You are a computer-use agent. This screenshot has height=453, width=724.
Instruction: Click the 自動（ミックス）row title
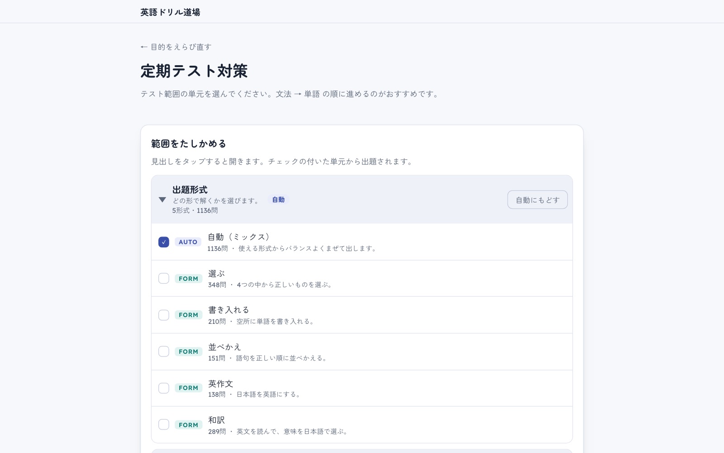click(239, 237)
